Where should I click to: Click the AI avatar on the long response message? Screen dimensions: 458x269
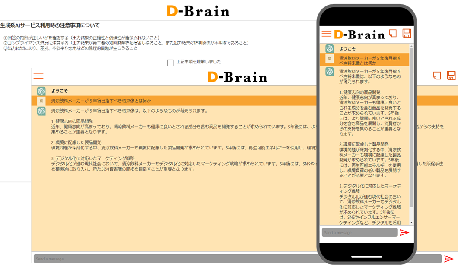41,111
